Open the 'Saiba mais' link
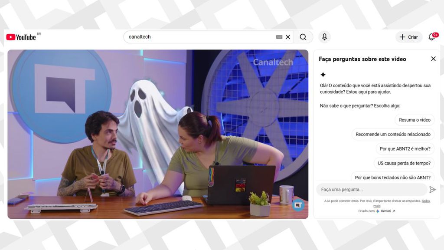Viewport: 444px width, 250px height. (x=426, y=201)
